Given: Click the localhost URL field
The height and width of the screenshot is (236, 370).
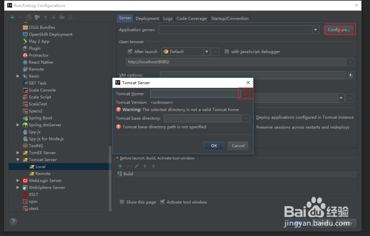Looking at the screenshot, I should tap(236, 62).
